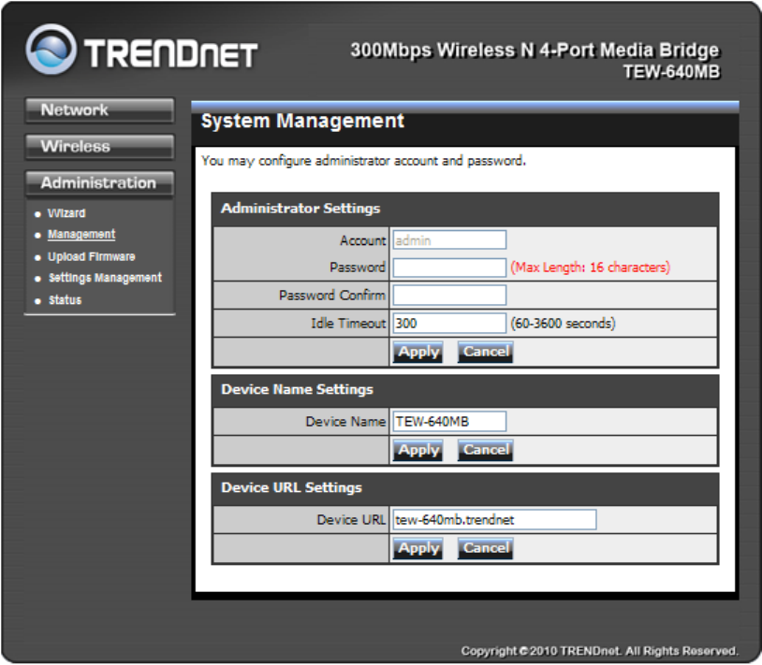
Task: Apply the Device URL Settings
Action: coord(418,548)
